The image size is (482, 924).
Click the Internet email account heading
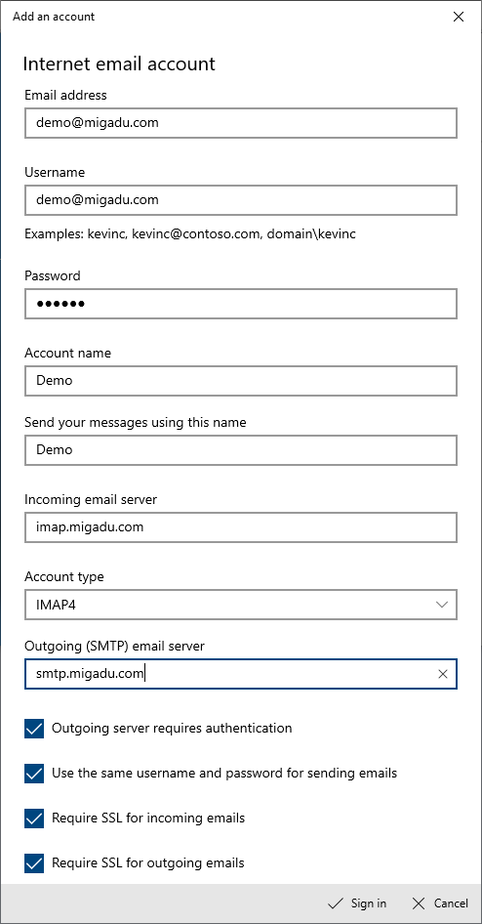tap(119, 63)
